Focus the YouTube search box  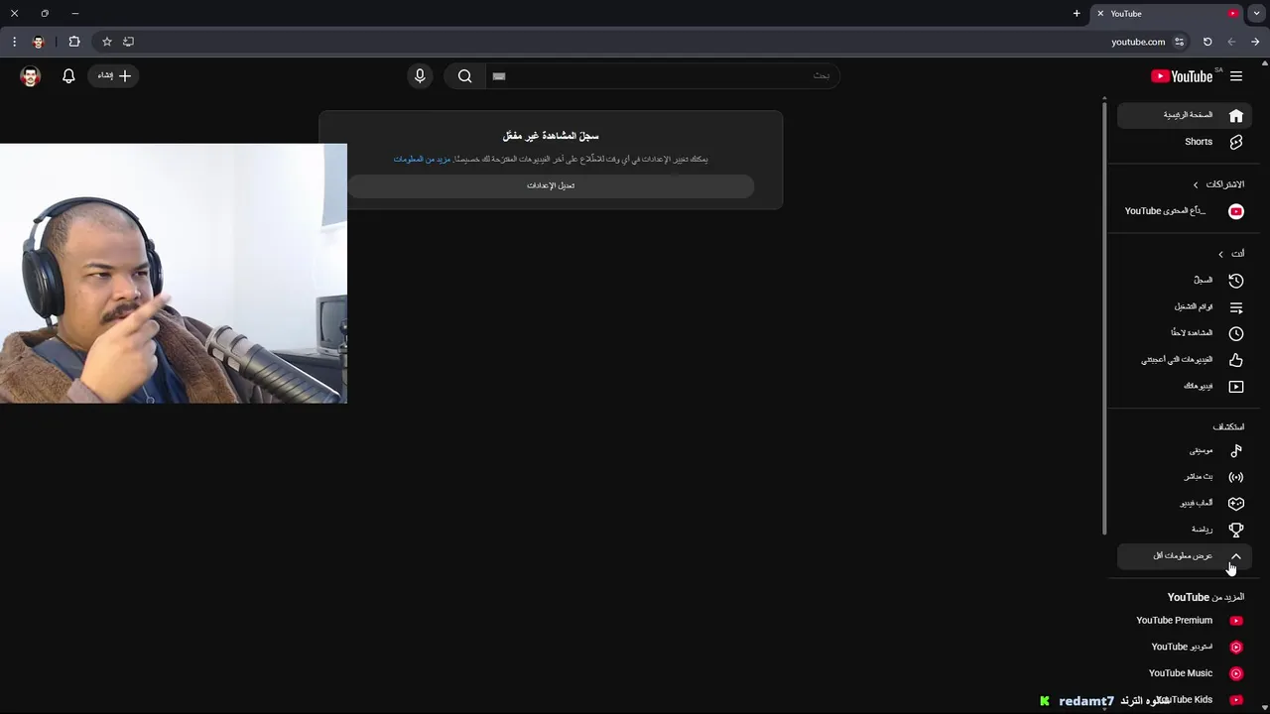661,76
